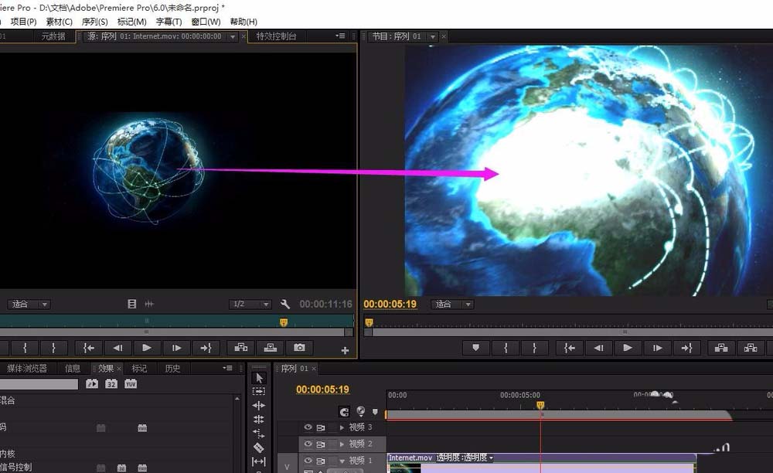773x473 pixels.
Task: Select the Selection arrow tool
Action: coord(259,378)
